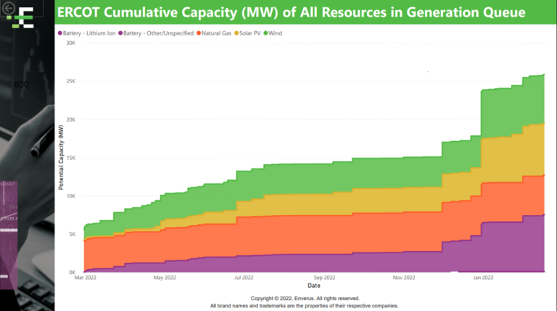Toggle the Wind legend item
The height and width of the screenshot is (311, 557).
tap(273, 33)
